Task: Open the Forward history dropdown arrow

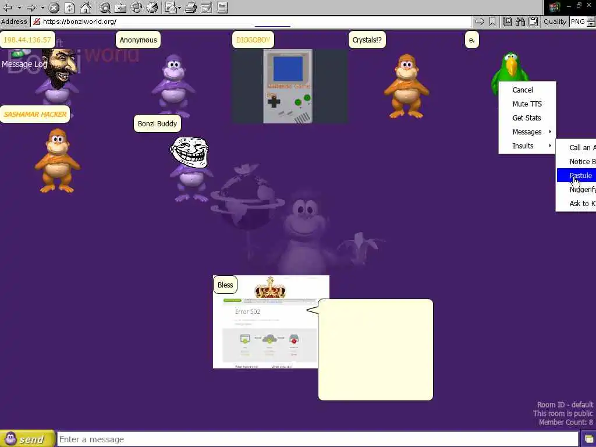Action: (x=42, y=7)
